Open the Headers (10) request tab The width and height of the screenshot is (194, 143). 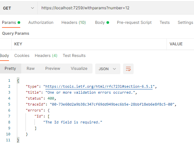point(74,23)
